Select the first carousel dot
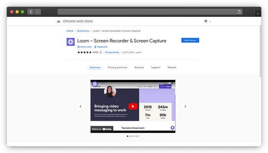 tap(127, 136)
